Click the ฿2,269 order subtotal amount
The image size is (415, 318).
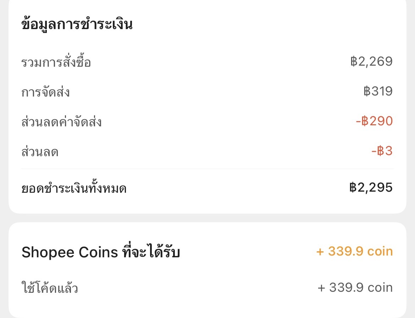click(x=371, y=62)
